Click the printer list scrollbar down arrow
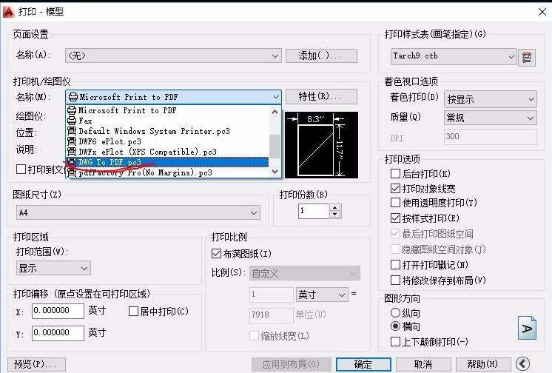The width and height of the screenshot is (552, 373). [x=275, y=172]
